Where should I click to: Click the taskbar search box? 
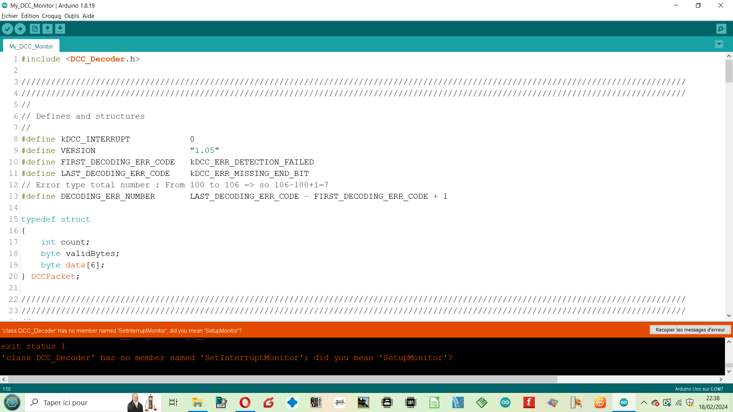(94, 402)
